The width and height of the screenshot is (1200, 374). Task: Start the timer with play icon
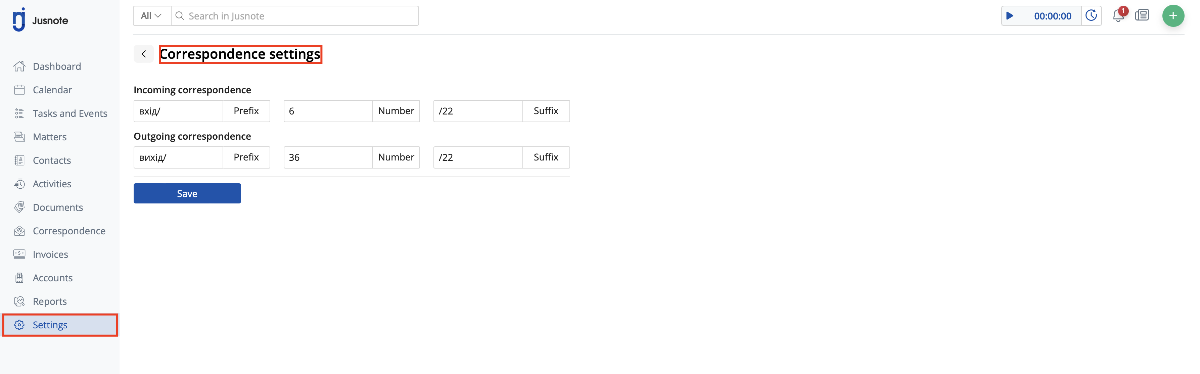1010,16
